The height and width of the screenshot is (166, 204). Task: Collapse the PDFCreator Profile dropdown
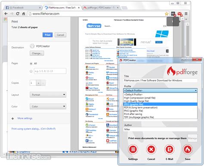point(160,90)
